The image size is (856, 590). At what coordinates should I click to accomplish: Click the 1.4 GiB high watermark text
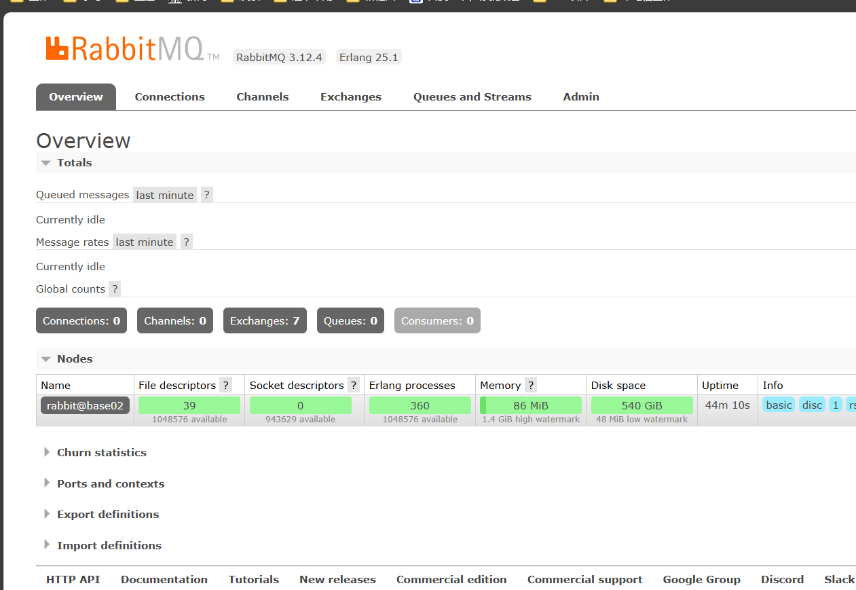click(531, 420)
